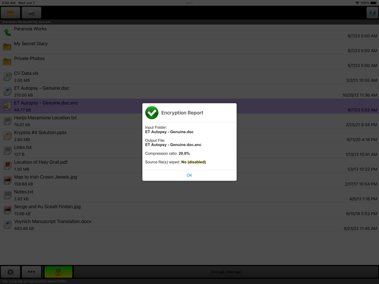Tap the battery indicator in status bar
The width and height of the screenshot is (379, 284).
click(374, 3)
